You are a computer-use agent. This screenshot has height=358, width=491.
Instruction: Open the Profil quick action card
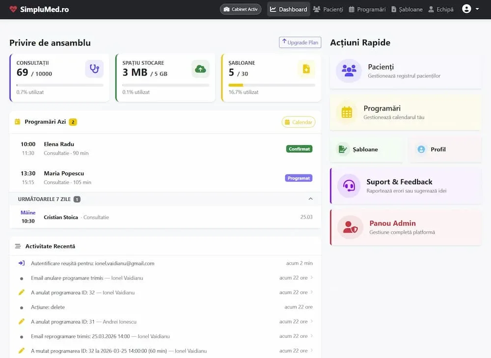[445, 149]
